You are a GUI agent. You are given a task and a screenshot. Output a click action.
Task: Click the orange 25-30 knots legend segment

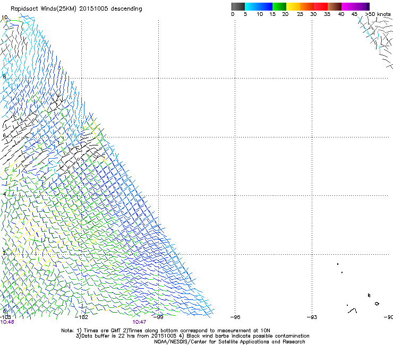coord(307,6)
